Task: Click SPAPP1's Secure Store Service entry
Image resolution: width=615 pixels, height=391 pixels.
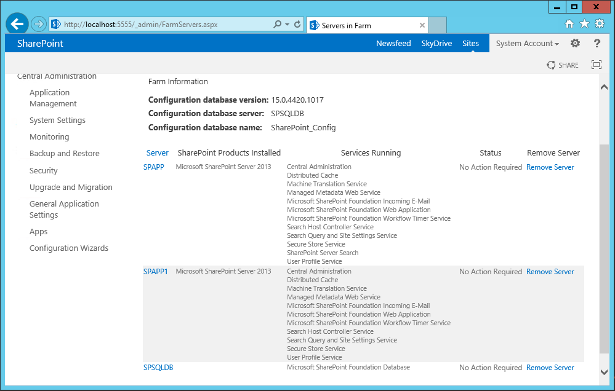Action: (316, 349)
